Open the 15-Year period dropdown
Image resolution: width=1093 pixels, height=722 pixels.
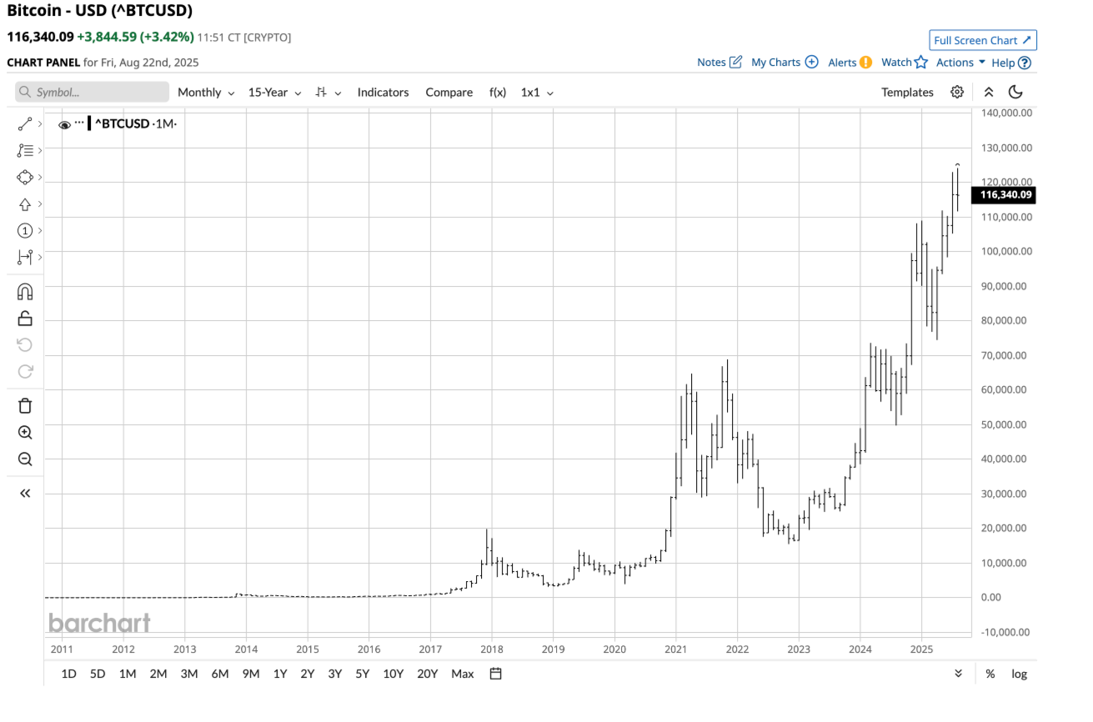tap(273, 93)
